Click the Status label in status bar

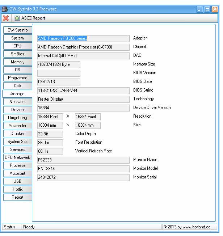(x=9, y=227)
